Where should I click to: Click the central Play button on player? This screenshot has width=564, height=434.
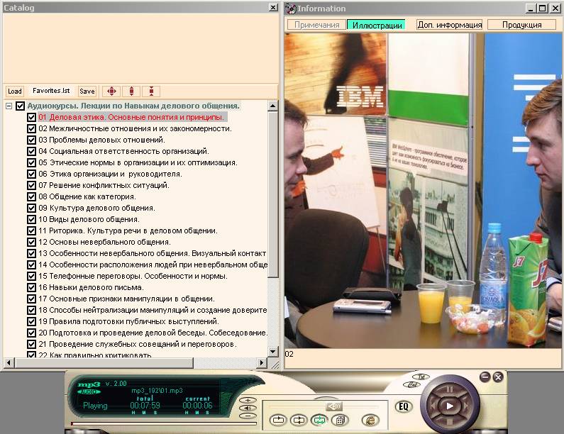450,406
